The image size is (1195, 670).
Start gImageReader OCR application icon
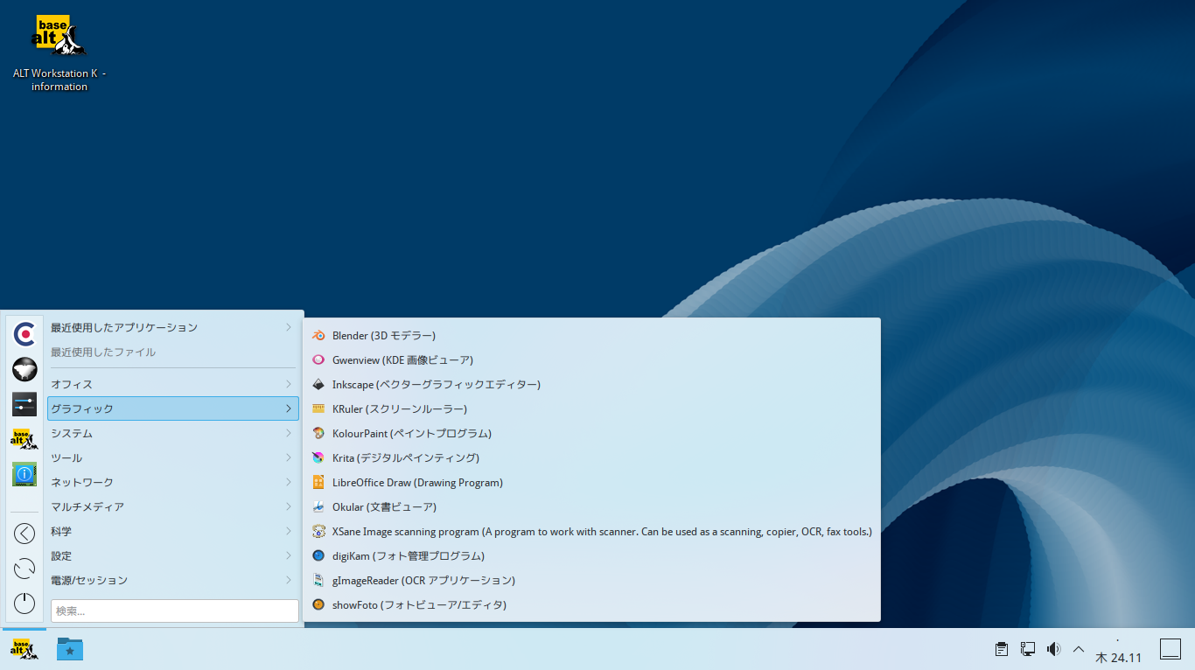[318, 580]
